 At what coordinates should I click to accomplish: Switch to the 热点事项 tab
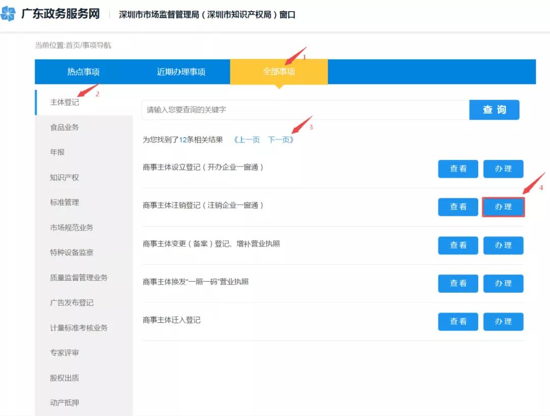pyautogui.click(x=84, y=72)
